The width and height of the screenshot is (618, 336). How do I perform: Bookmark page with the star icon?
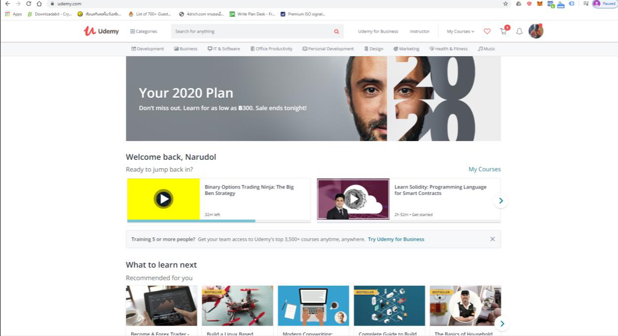pyautogui.click(x=506, y=3)
